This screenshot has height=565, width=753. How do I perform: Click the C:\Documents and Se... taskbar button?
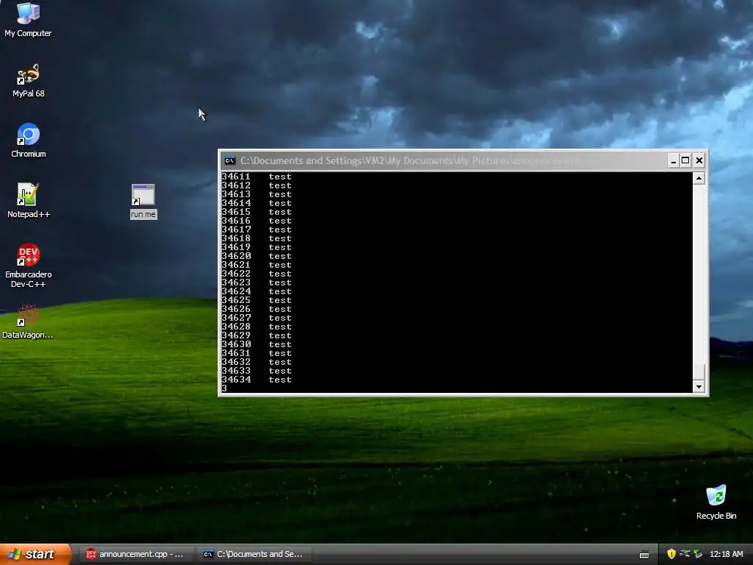tap(254, 554)
